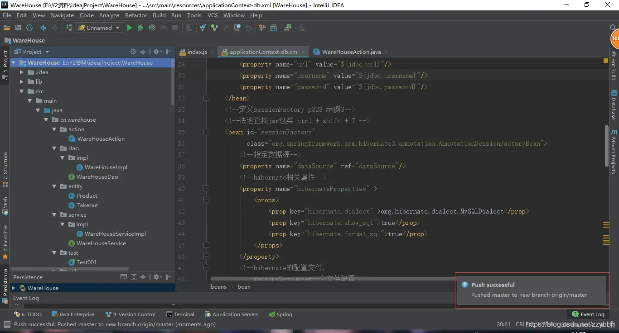Run with Coverage icon in toolbar

coord(152,28)
